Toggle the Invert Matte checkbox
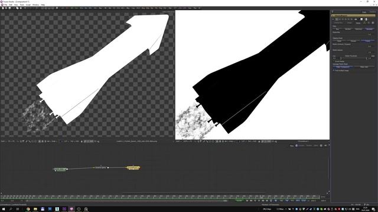This screenshot has height=212, width=378. 334,61
